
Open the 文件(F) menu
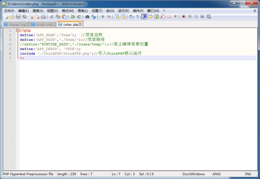[9, 11]
